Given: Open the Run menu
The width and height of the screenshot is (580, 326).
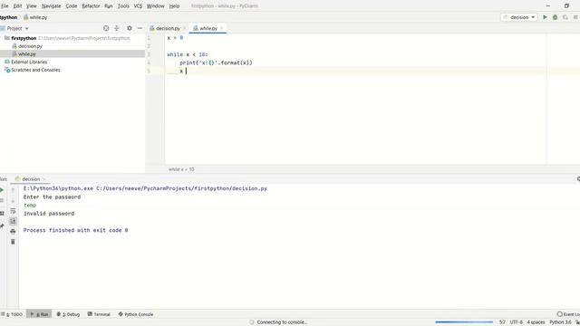Looking at the screenshot, I should (109, 6).
